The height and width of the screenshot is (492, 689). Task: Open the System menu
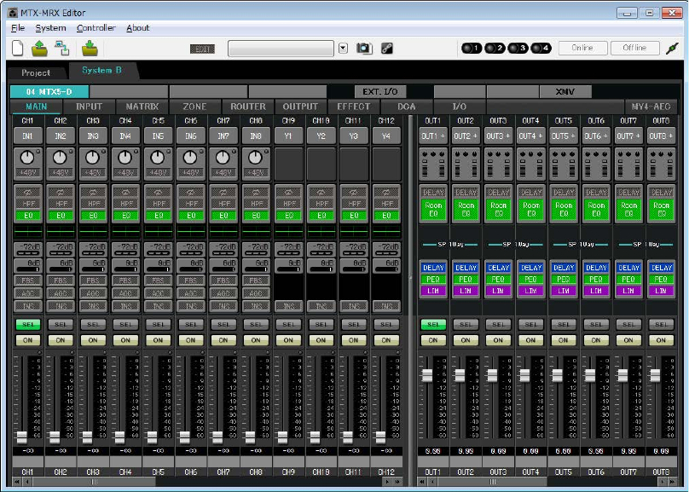coord(50,28)
